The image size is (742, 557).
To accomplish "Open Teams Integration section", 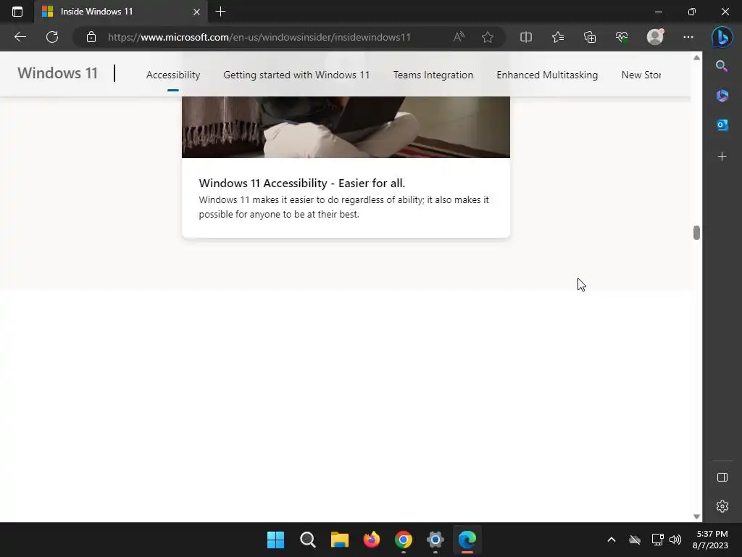I will point(433,75).
